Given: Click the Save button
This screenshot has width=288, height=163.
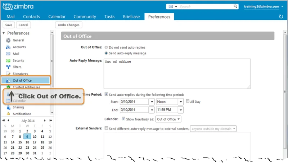Looking at the screenshot, I should pyautogui.click(x=9, y=25).
